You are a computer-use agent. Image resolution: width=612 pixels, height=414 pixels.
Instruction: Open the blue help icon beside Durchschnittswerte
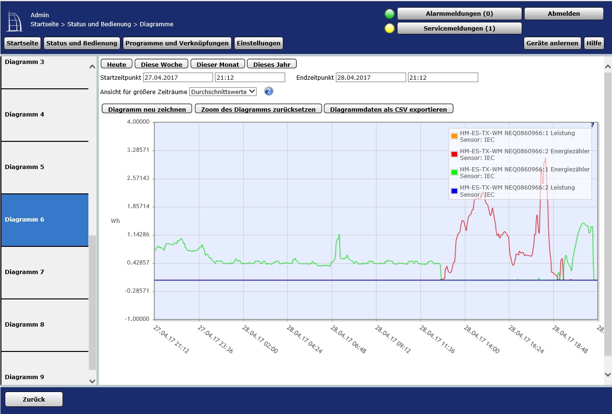click(x=268, y=91)
